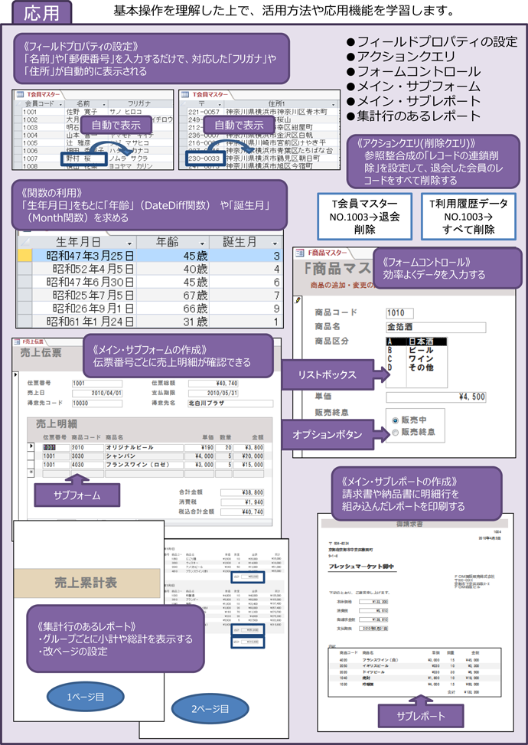This screenshot has height=745, width=528.
Task: Click the yellow row selector beside 昭和47年3月25日
Action: tap(24, 256)
